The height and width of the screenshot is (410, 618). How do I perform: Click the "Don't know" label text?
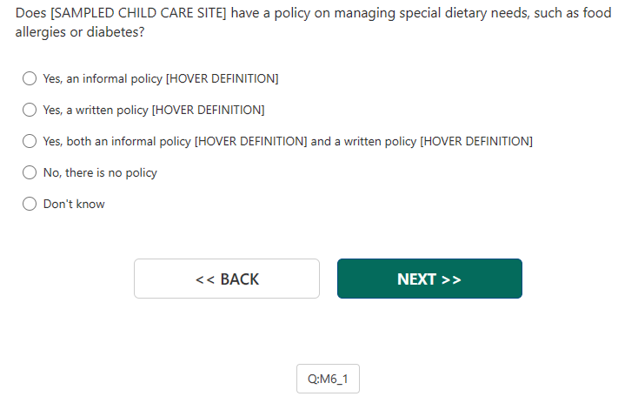(74, 204)
